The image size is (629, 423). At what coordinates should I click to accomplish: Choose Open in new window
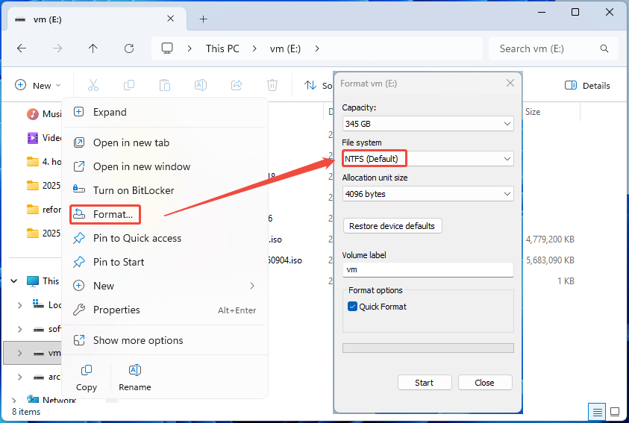pyautogui.click(x=164, y=166)
